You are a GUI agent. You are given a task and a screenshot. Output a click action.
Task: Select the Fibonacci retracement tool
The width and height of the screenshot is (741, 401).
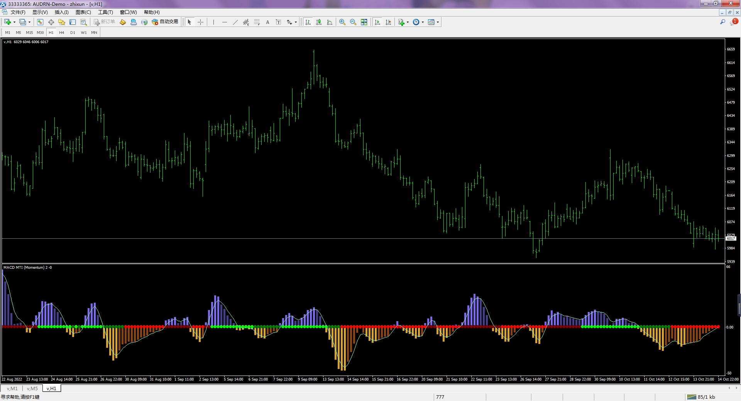click(x=257, y=22)
